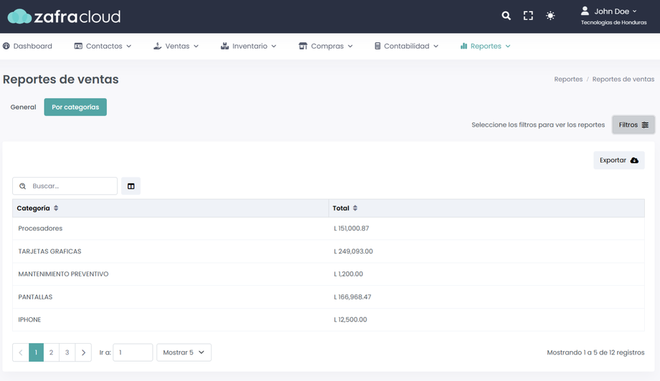Click the Exportar cloud download icon
The width and height of the screenshot is (660, 381).
634,160
